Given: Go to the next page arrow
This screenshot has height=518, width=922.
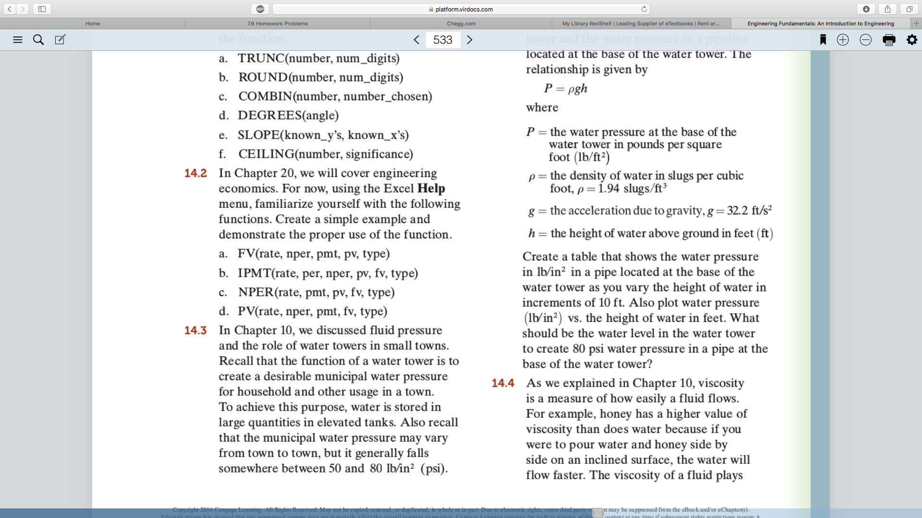Looking at the screenshot, I should point(470,40).
